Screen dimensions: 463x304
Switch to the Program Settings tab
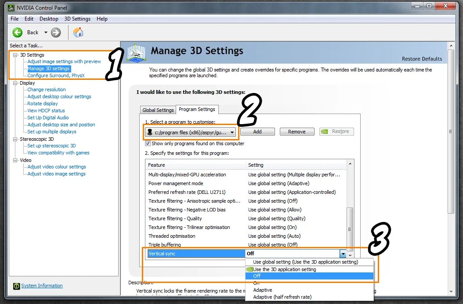point(197,109)
